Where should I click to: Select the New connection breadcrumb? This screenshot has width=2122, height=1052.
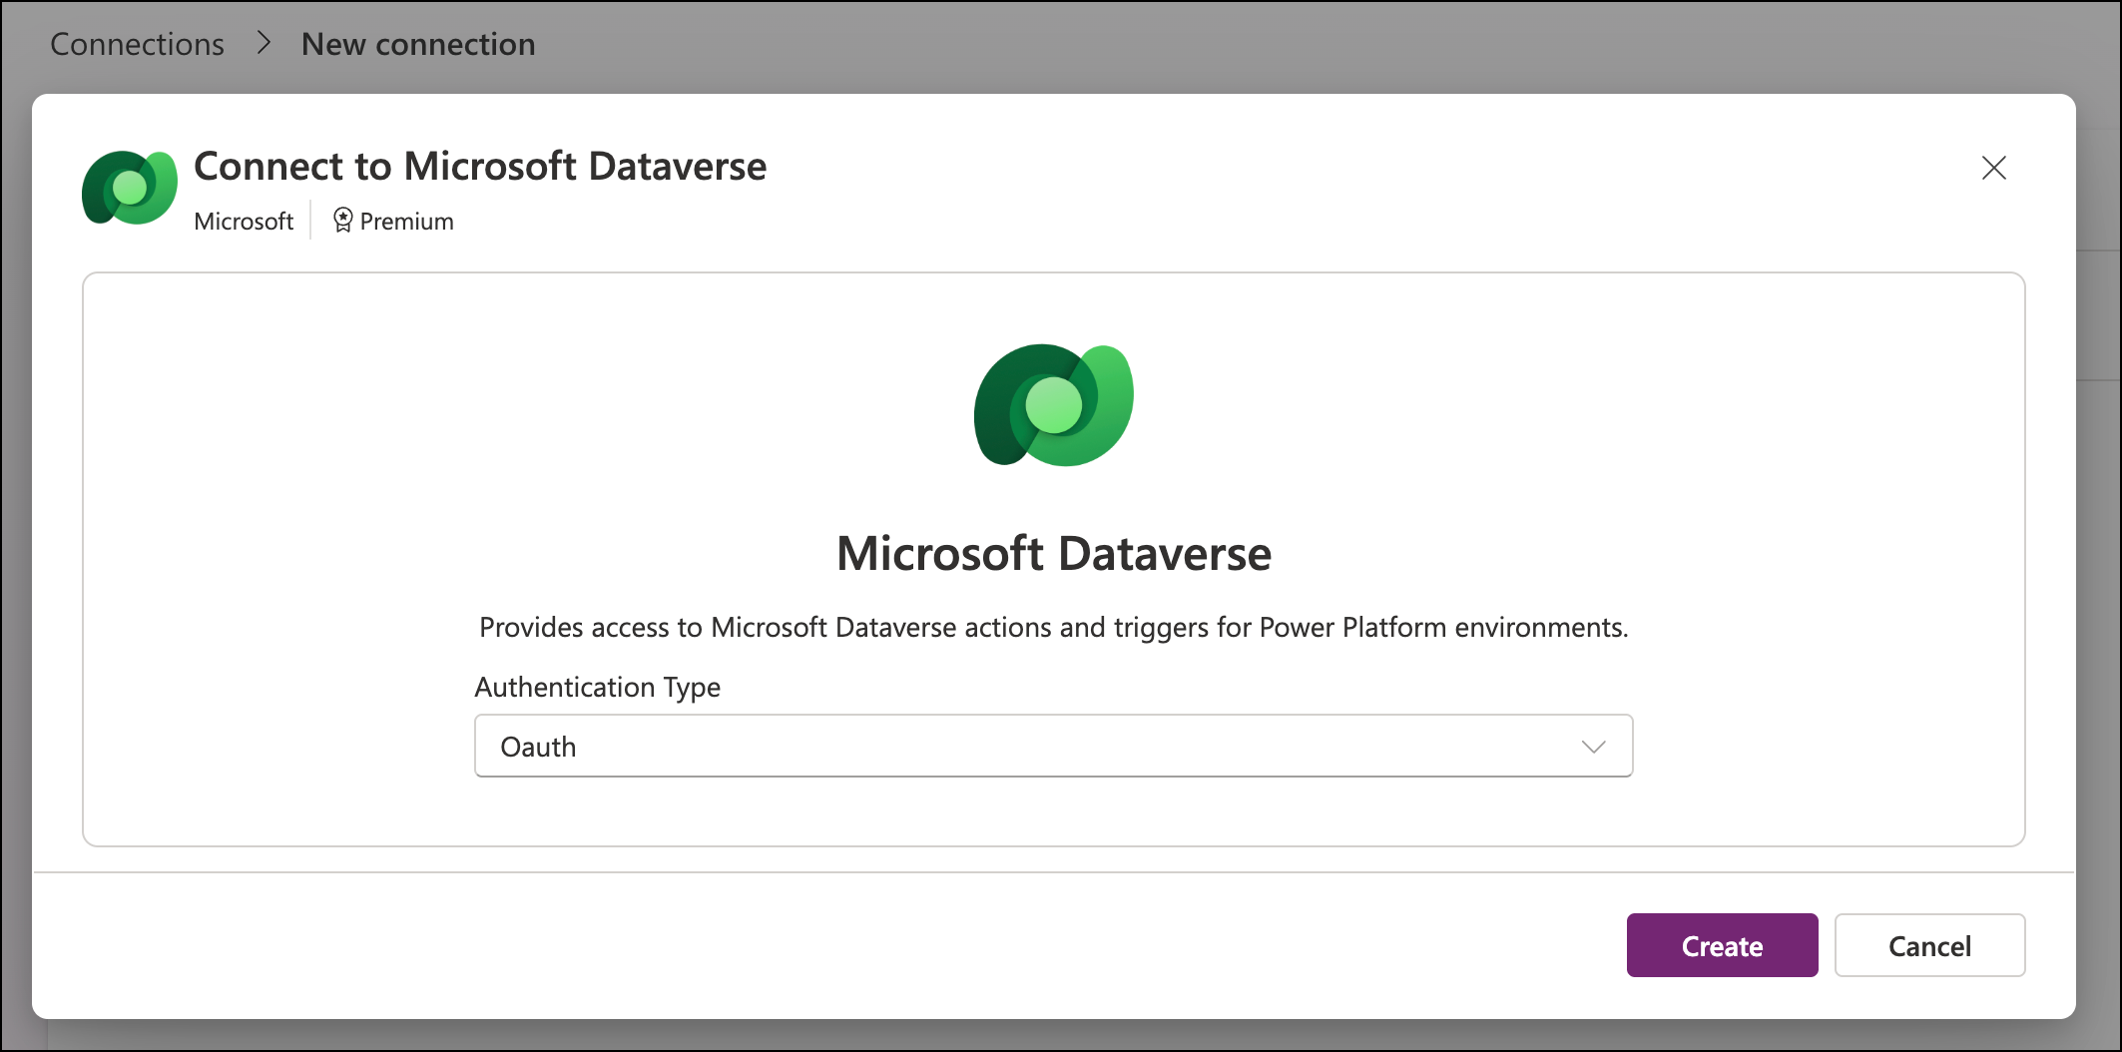click(x=418, y=44)
